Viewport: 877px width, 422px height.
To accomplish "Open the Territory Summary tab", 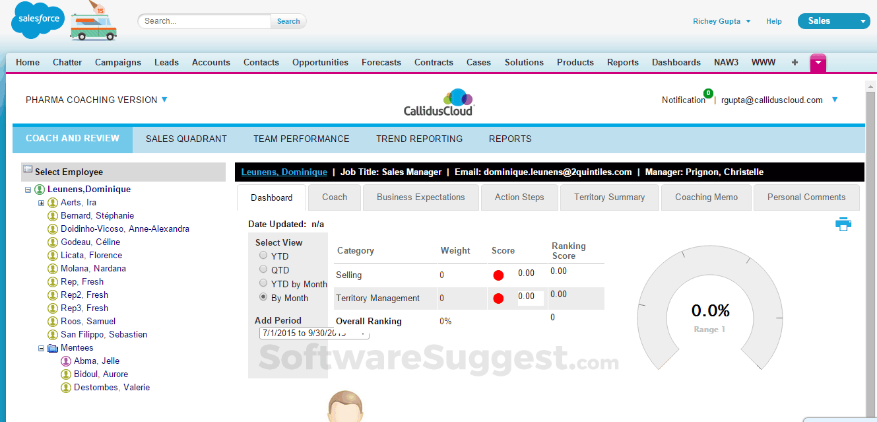I will (609, 197).
